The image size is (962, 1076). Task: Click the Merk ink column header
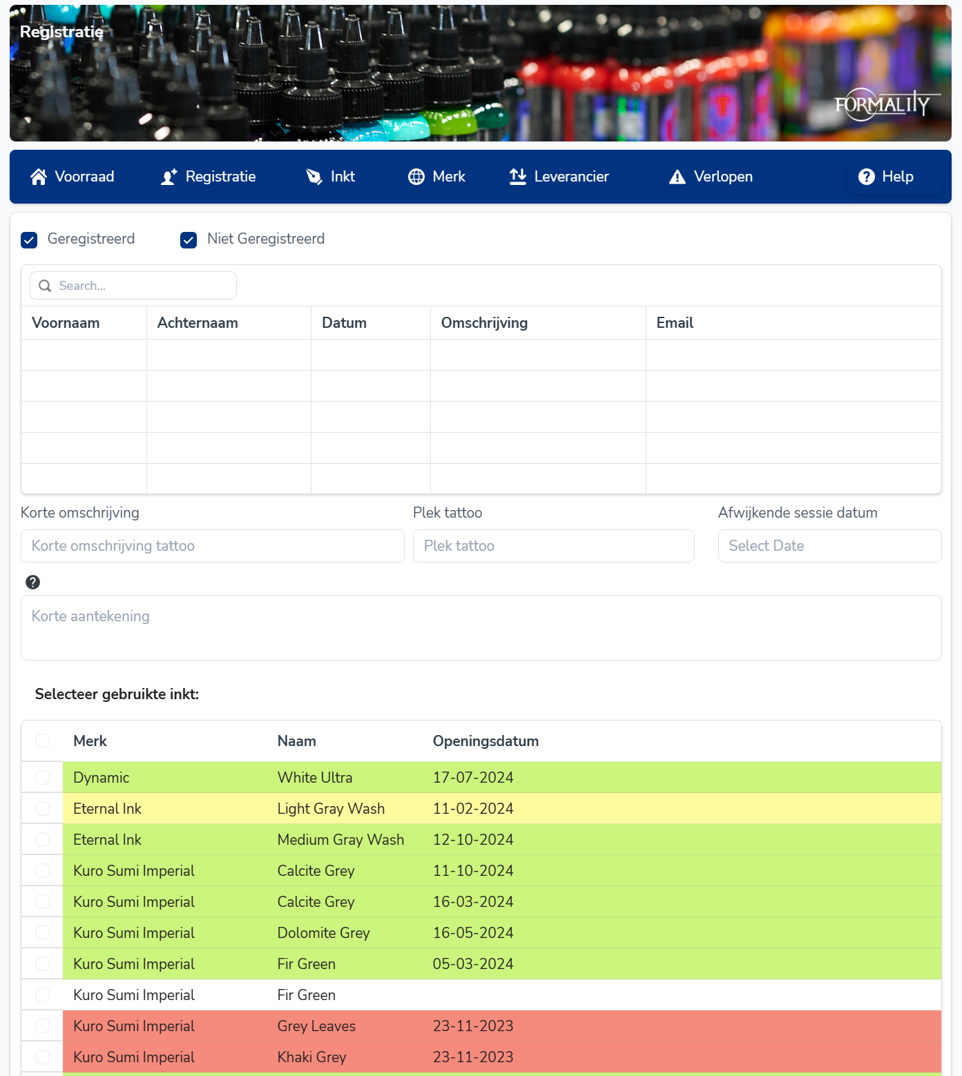[90, 741]
